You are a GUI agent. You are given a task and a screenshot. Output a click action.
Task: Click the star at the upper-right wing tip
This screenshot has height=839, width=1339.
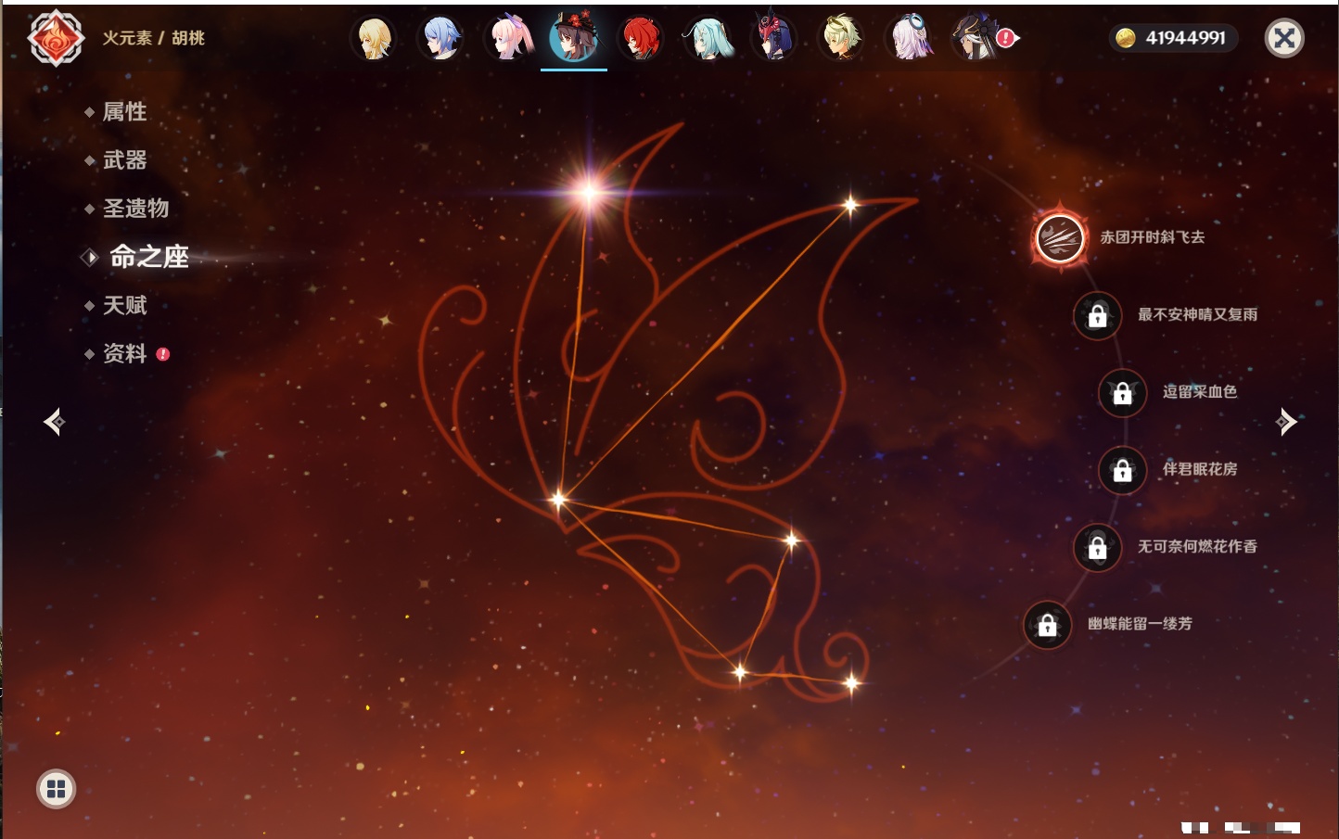pos(850,204)
